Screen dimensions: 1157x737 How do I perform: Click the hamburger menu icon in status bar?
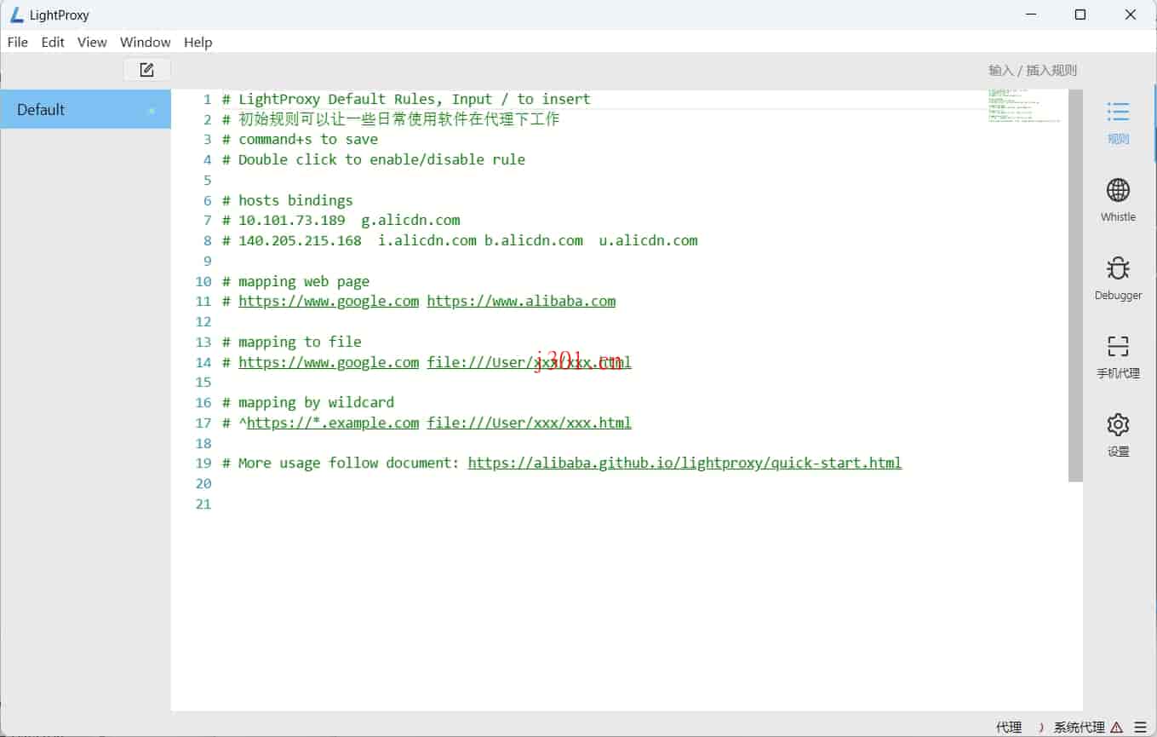coord(1140,727)
